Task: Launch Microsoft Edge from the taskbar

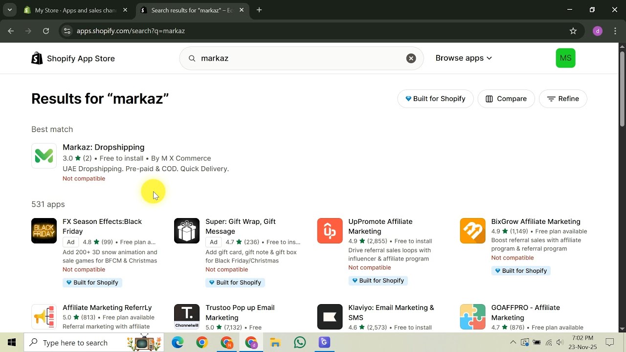Action: tap(178, 342)
